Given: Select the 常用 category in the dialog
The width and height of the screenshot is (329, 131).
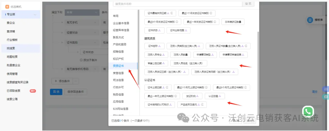Looking at the screenshot, I should (x=116, y=16).
